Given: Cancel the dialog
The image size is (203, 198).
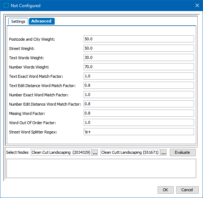Looking at the screenshot, I should [x=187, y=190].
